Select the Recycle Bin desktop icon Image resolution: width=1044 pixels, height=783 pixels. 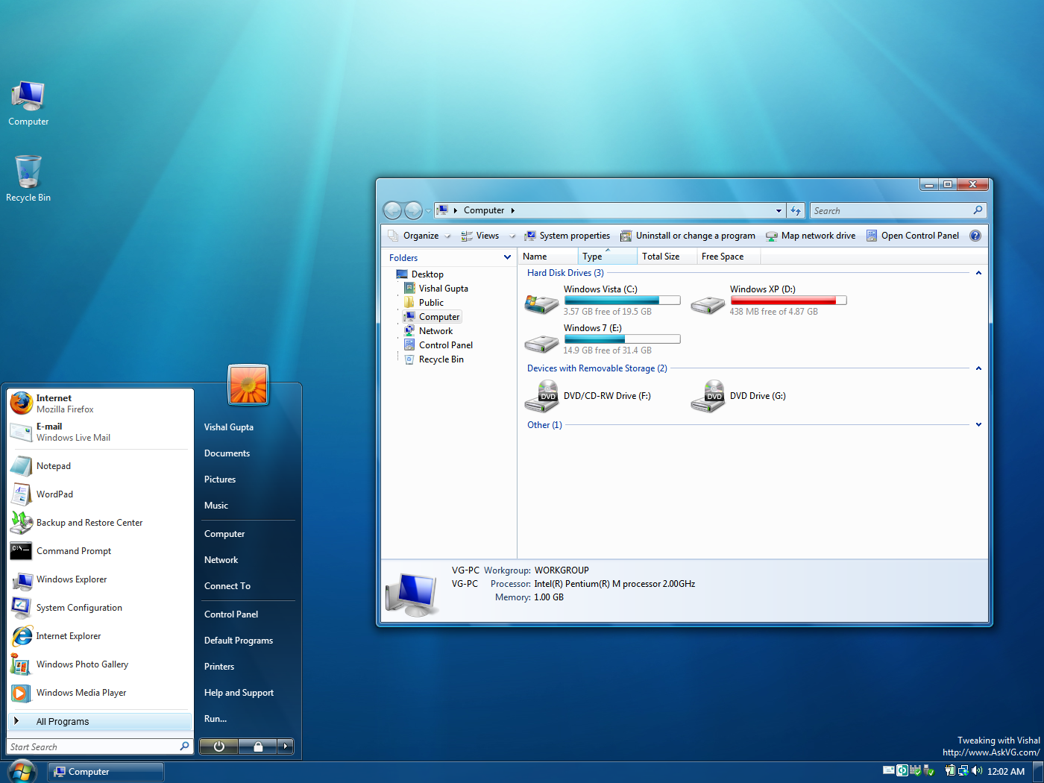pos(28,179)
